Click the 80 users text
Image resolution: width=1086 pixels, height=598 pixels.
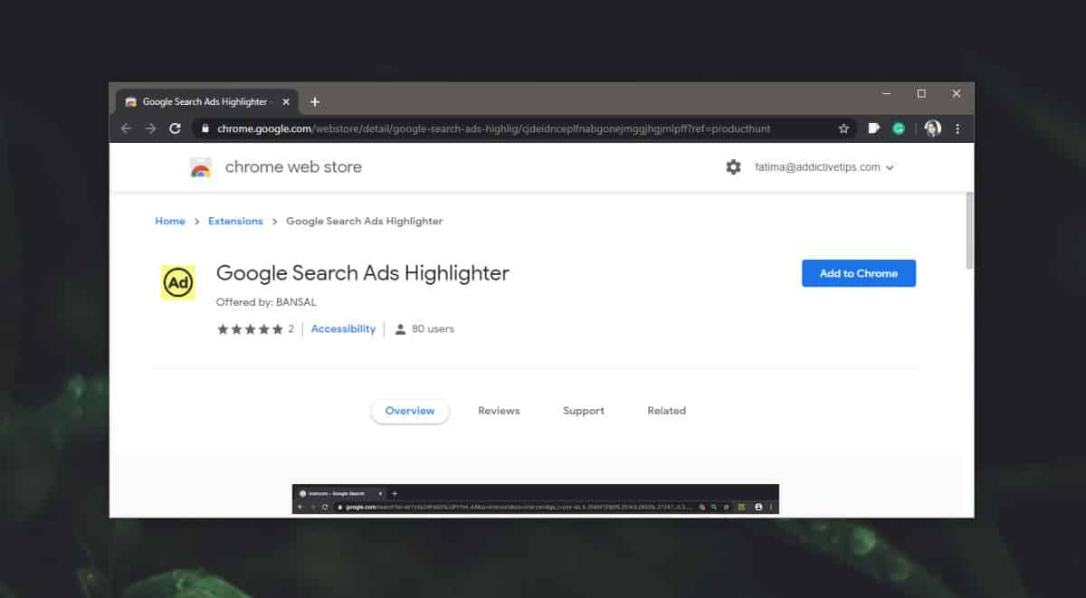tap(433, 329)
